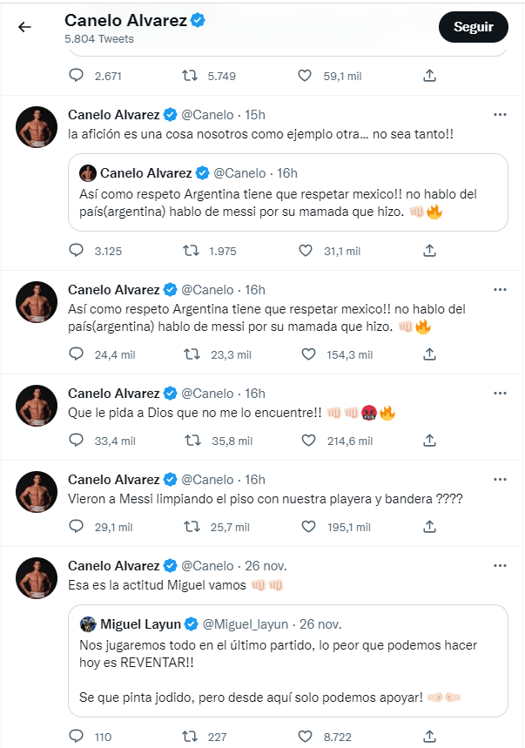Viewport: 525px width, 748px height.
Task: Reply to the tweet with 33,4 mil replies
Action: 76,441
